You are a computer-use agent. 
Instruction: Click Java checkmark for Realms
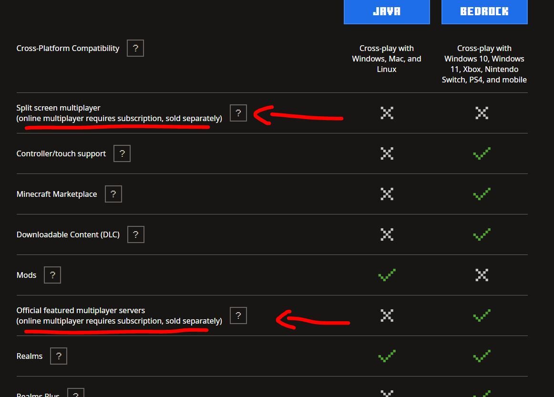tap(387, 356)
